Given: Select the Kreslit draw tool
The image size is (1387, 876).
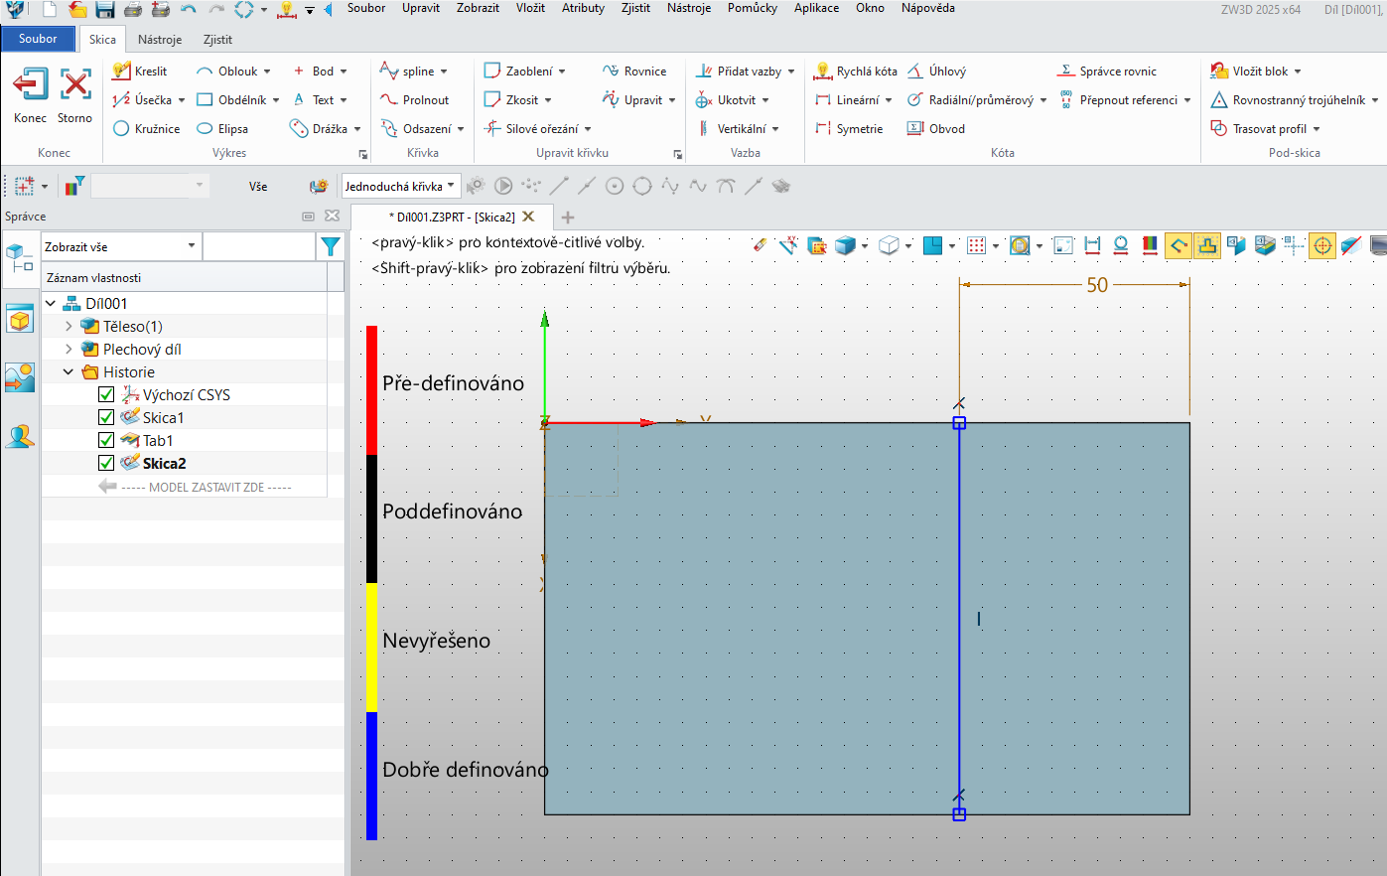Looking at the screenshot, I should (140, 72).
